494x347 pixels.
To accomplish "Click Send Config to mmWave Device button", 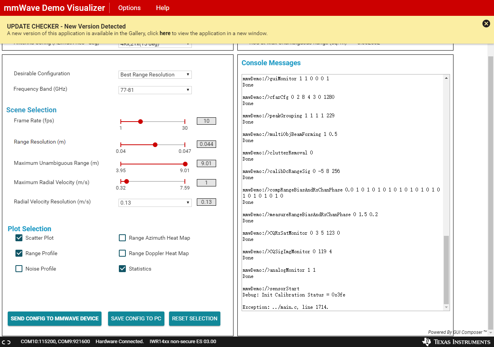I will coord(54,318).
